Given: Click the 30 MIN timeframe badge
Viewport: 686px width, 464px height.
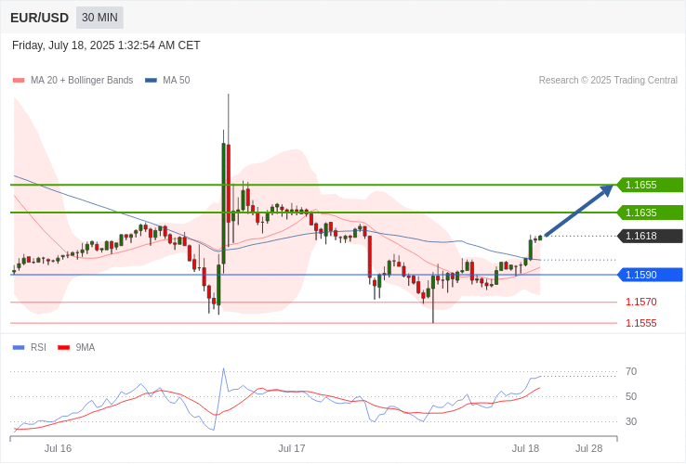Looking at the screenshot, I should coord(99,18).
